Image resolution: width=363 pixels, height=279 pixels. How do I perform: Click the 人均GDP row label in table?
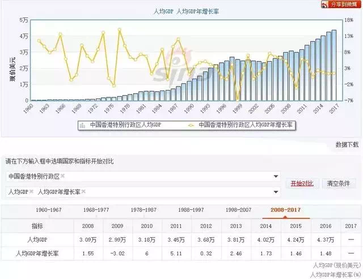coord(37,240)
